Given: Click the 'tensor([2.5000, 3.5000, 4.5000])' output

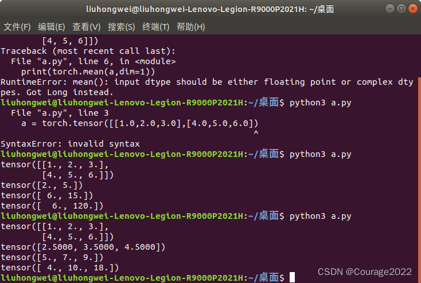Looking at the screenshot, I should pos(83,247).
